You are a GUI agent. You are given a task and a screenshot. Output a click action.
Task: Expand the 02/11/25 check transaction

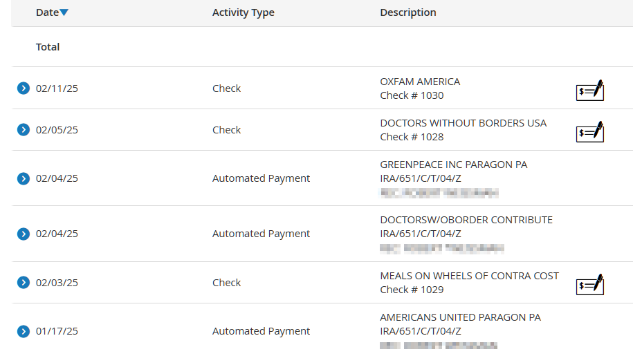click(x=24, y=88)
